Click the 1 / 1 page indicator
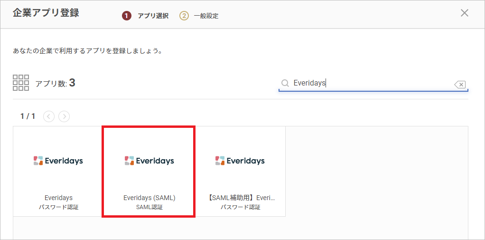This screenshot has height=240, width=485. click(28, 116)
